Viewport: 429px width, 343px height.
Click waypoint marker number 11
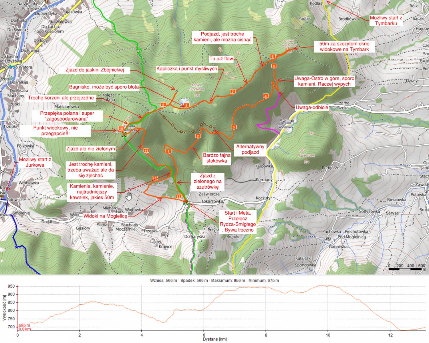pos(146,151)
